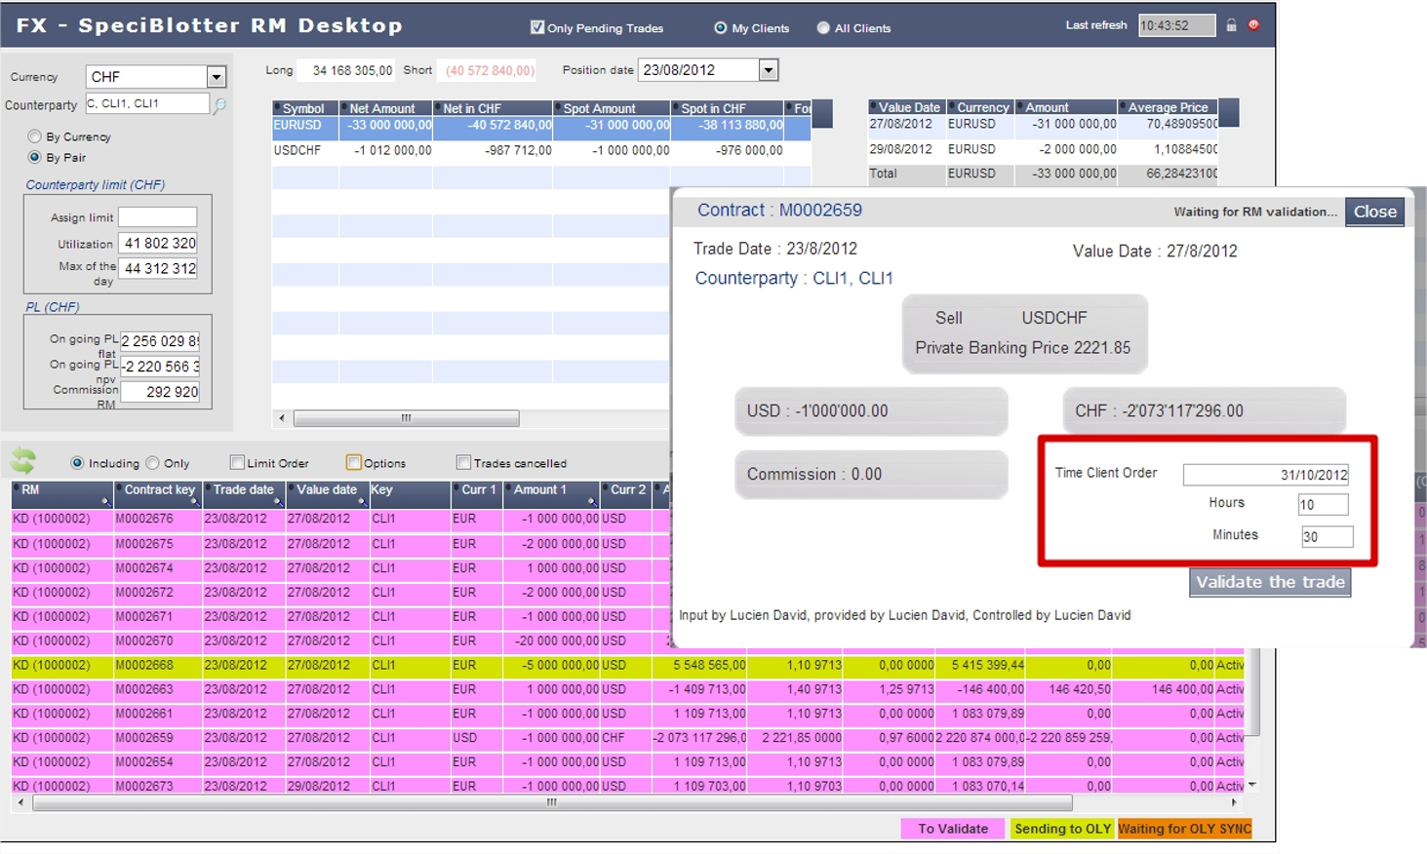Click the Commission RM value 292 920
The height and width of the screenshot is (854, 1427).
160,392
